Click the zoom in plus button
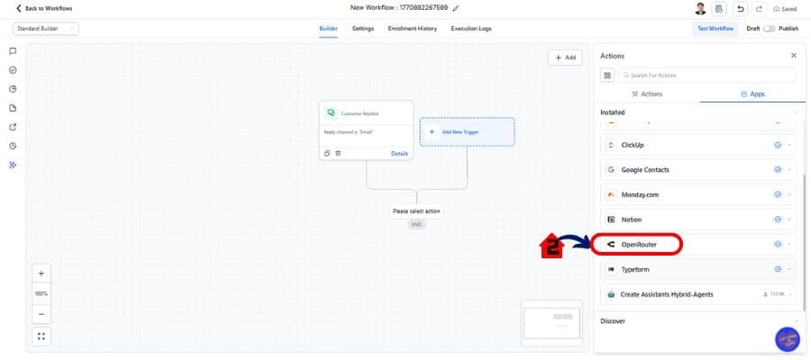 pos(41,273)
